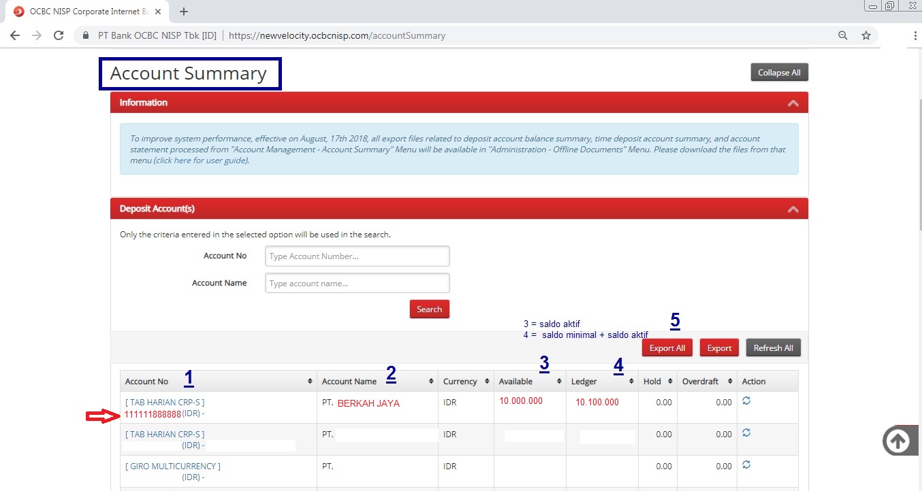This screenshot has width=922, height=491.
Task: Refresh balance for PT. BERKAH JAYA row
Action: (746, 401)
